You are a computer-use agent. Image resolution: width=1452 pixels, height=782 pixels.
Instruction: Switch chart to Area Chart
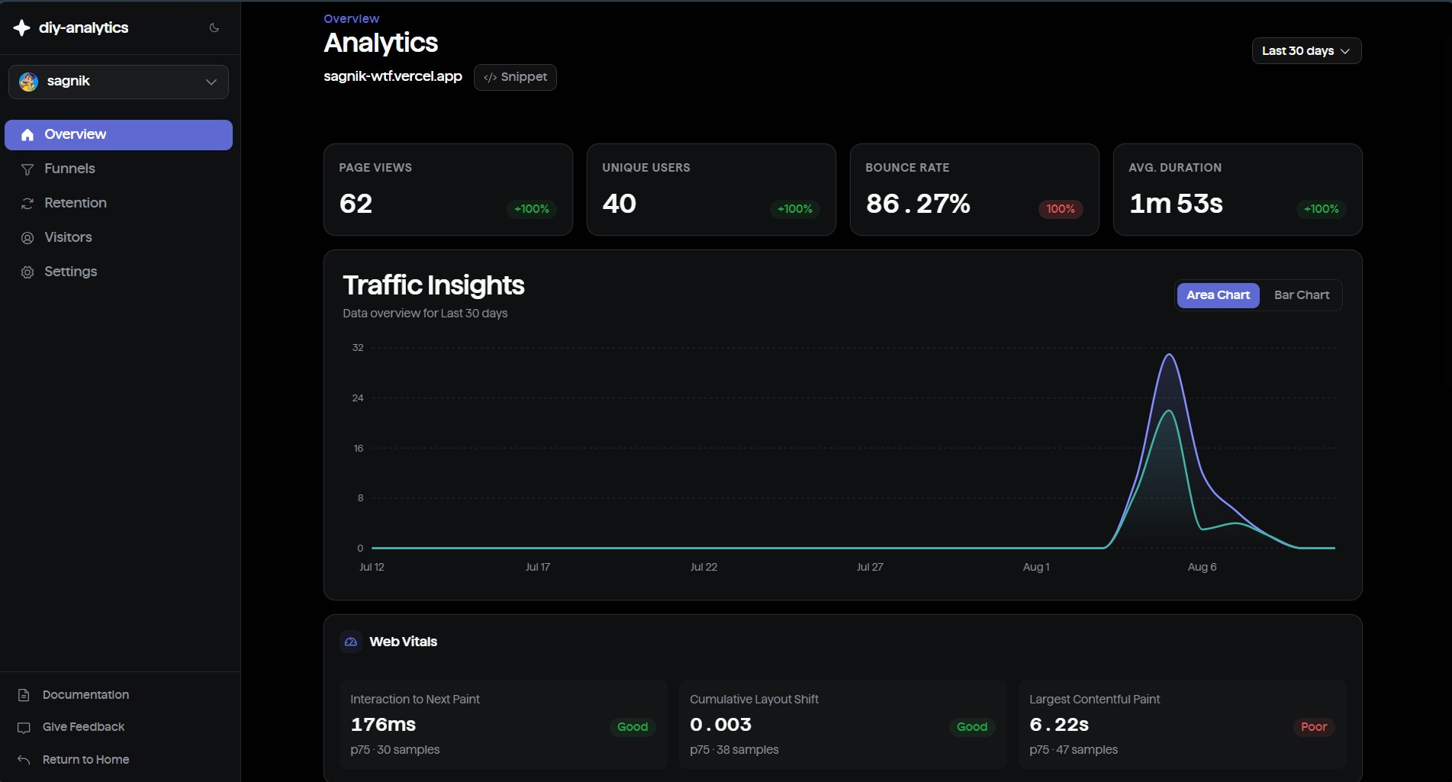1218,295
